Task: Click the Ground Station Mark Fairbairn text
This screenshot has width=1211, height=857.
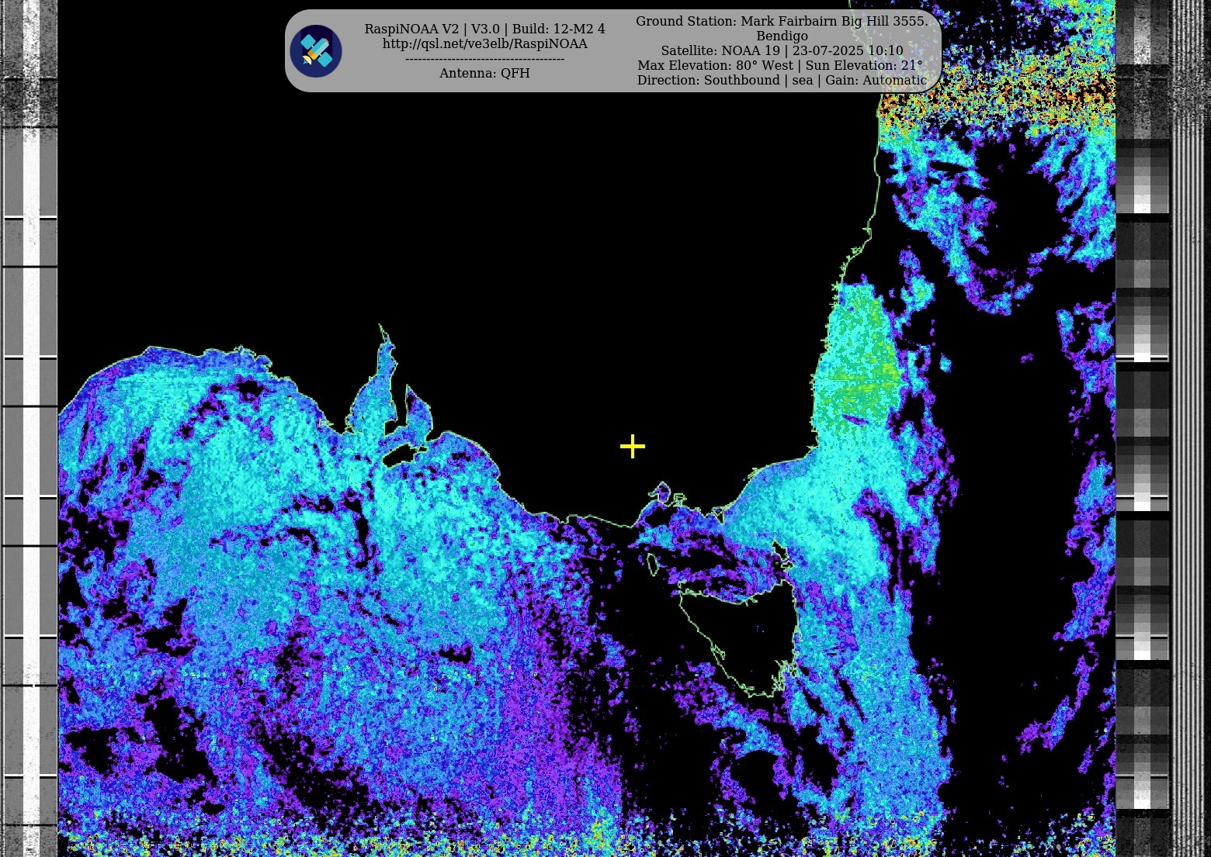Action: coord(781,21)
